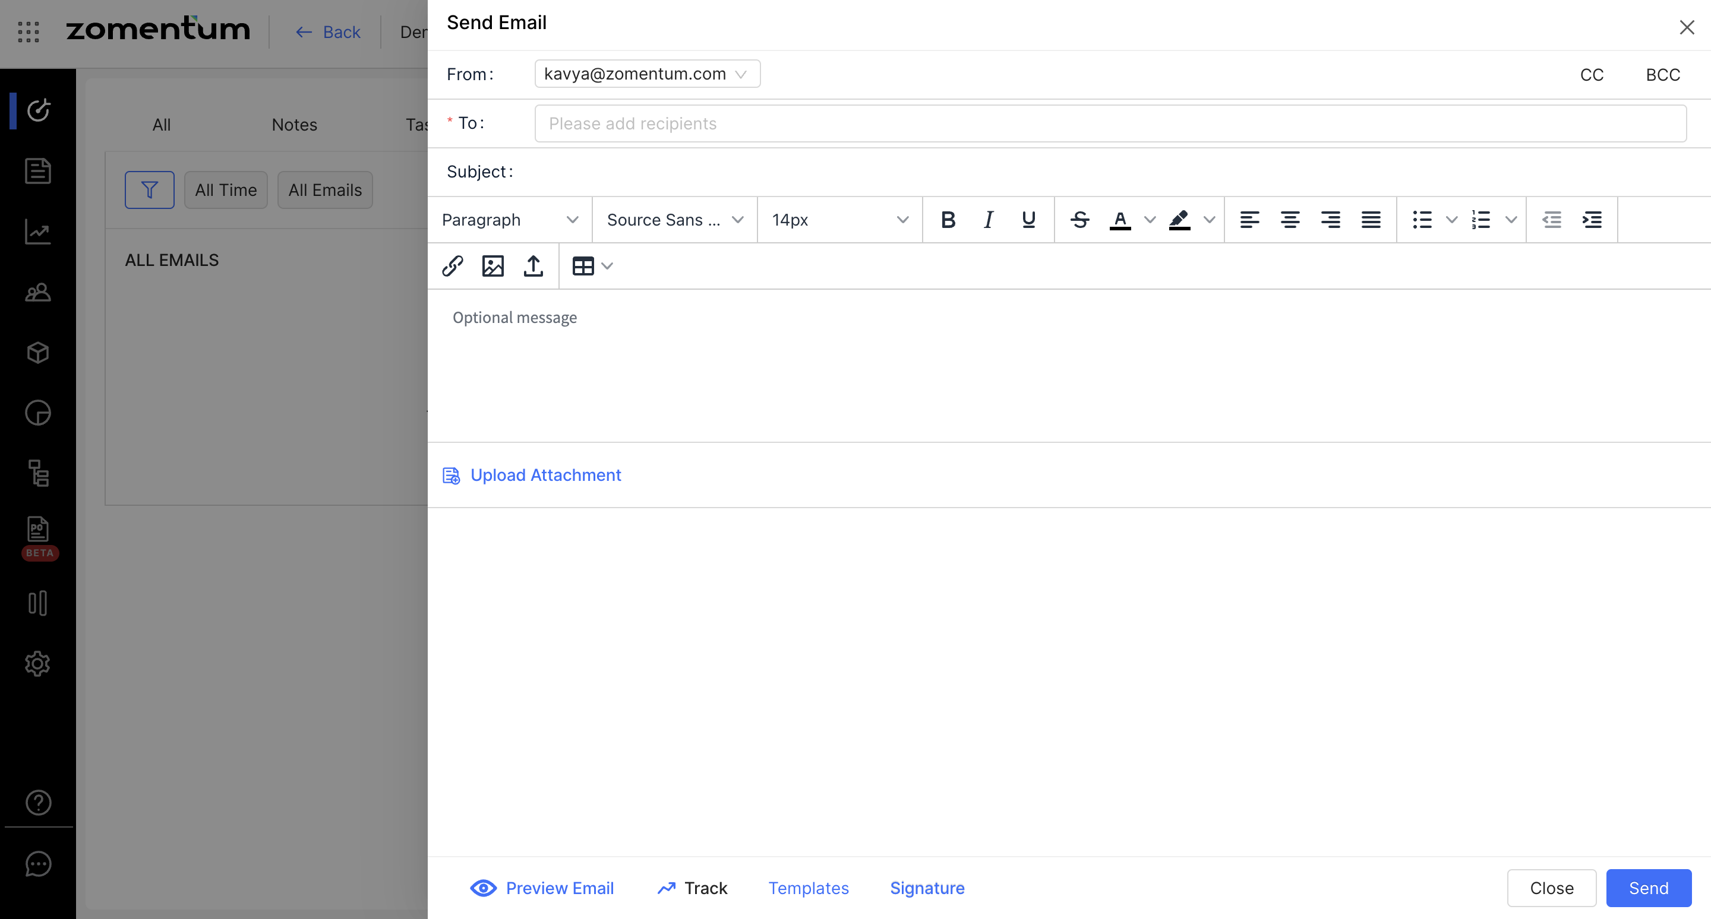Click the upload file toolbar icon
Viewport: 1711px width, 919px height.
(533, 266)
